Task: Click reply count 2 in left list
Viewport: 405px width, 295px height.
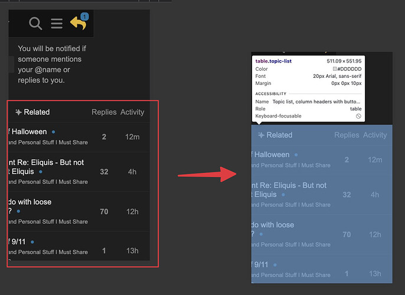Action: (x=104, y=137)
